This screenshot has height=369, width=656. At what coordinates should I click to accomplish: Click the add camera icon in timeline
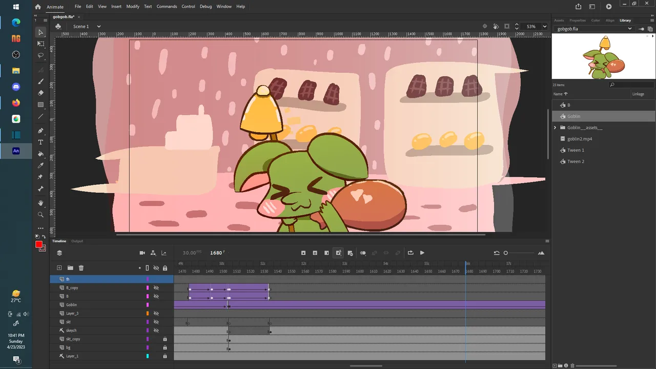pyautogui.click(x=142, y=253)
